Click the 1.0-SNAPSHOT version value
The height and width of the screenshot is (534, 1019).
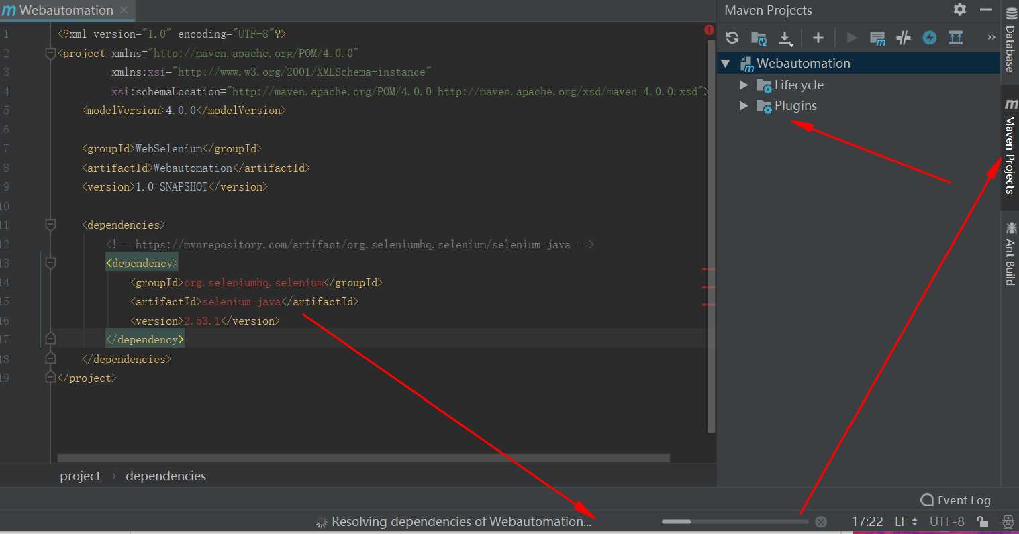pos(172,186)
